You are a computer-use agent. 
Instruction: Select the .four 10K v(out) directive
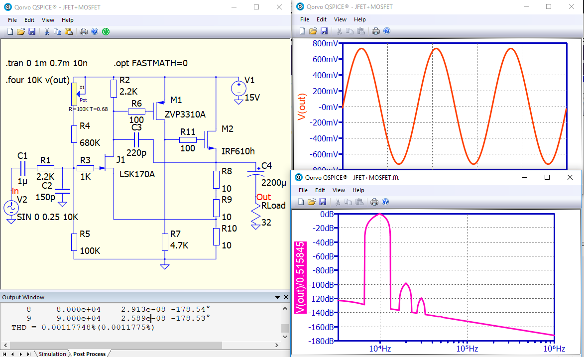tap(38, 80)
